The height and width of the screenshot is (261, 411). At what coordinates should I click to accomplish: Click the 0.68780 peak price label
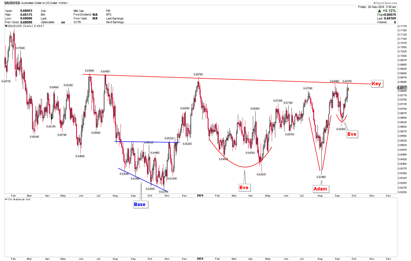(x=198, y=74)
